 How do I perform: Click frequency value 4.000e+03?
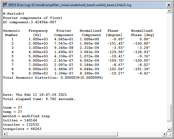38,52
